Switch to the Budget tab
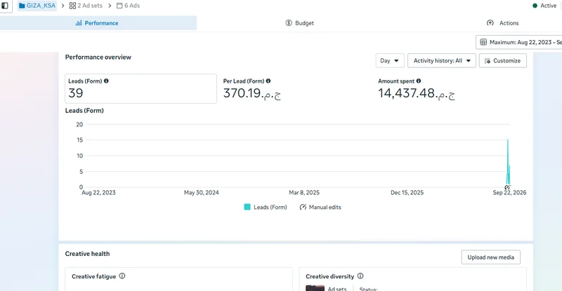The image size is (562, 291). (x=299, y=23)
